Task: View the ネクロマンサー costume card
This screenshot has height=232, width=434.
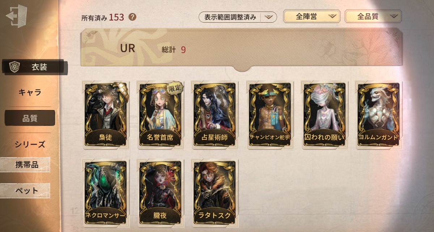Action: (x=106, y=192)
